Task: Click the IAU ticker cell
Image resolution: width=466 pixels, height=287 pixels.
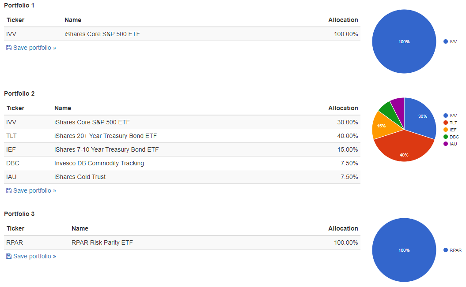Action: [x=11, y=177]
